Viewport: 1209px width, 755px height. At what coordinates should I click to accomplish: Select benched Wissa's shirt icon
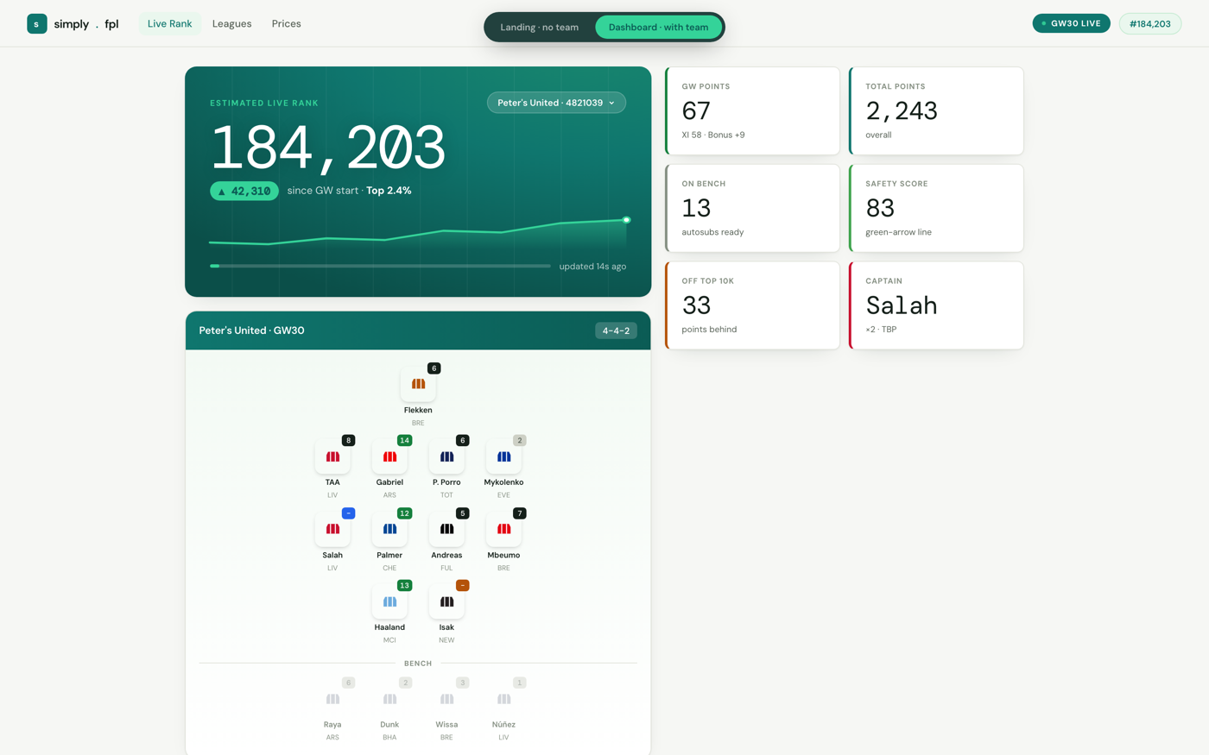446,699
